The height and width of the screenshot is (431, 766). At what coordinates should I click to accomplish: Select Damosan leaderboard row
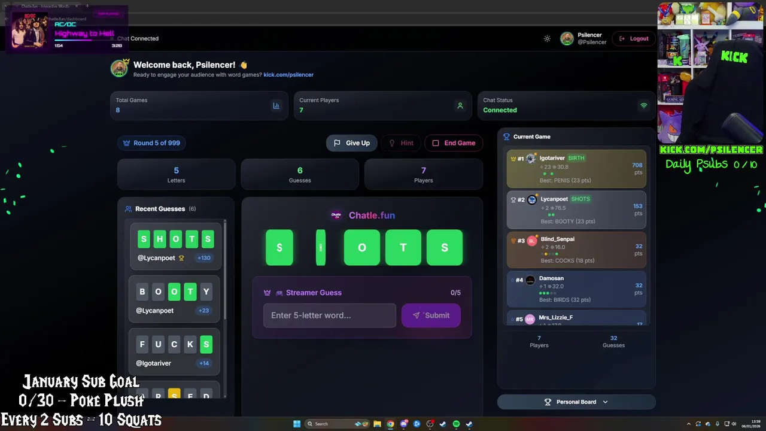(576, 289)
